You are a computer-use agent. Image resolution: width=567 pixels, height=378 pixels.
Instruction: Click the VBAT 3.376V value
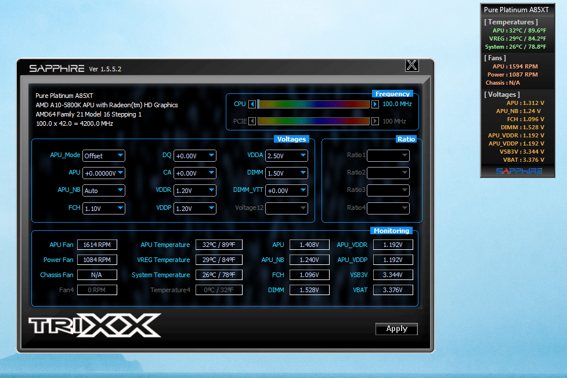coord(393,290)
